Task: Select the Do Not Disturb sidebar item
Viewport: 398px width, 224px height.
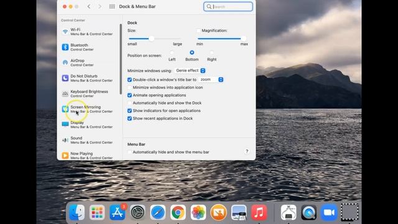Action: (88, 78)
